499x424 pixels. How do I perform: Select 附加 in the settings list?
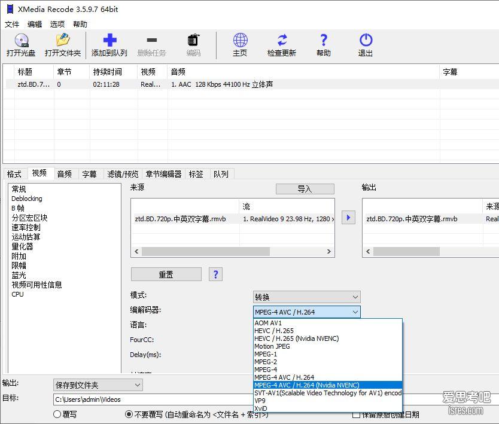click(19, 256)
